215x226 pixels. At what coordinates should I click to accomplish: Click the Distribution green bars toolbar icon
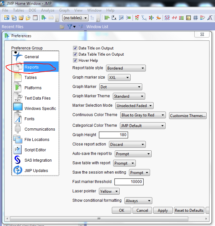[x=107, y=18]
